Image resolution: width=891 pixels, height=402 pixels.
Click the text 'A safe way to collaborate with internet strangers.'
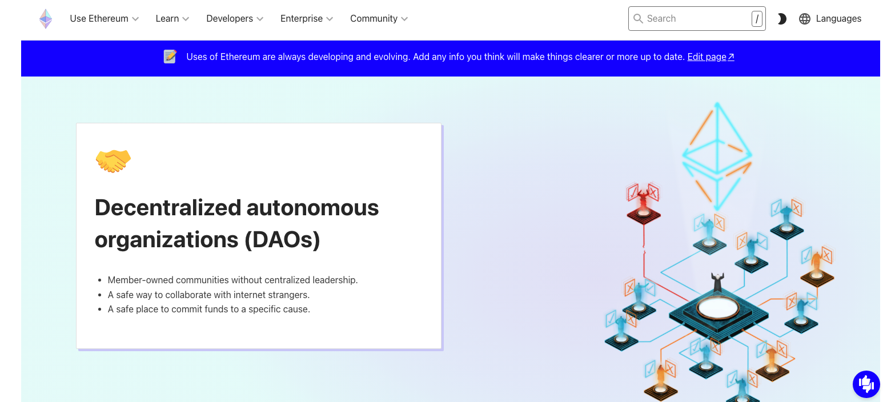pos(208,295)
